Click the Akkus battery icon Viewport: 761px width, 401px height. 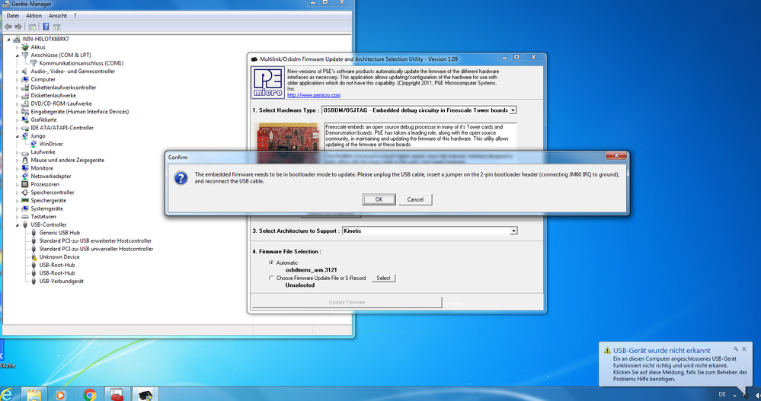coord(25,47)
